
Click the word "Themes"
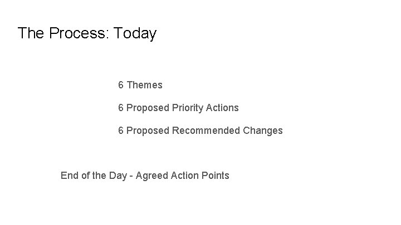click(144, 85)
